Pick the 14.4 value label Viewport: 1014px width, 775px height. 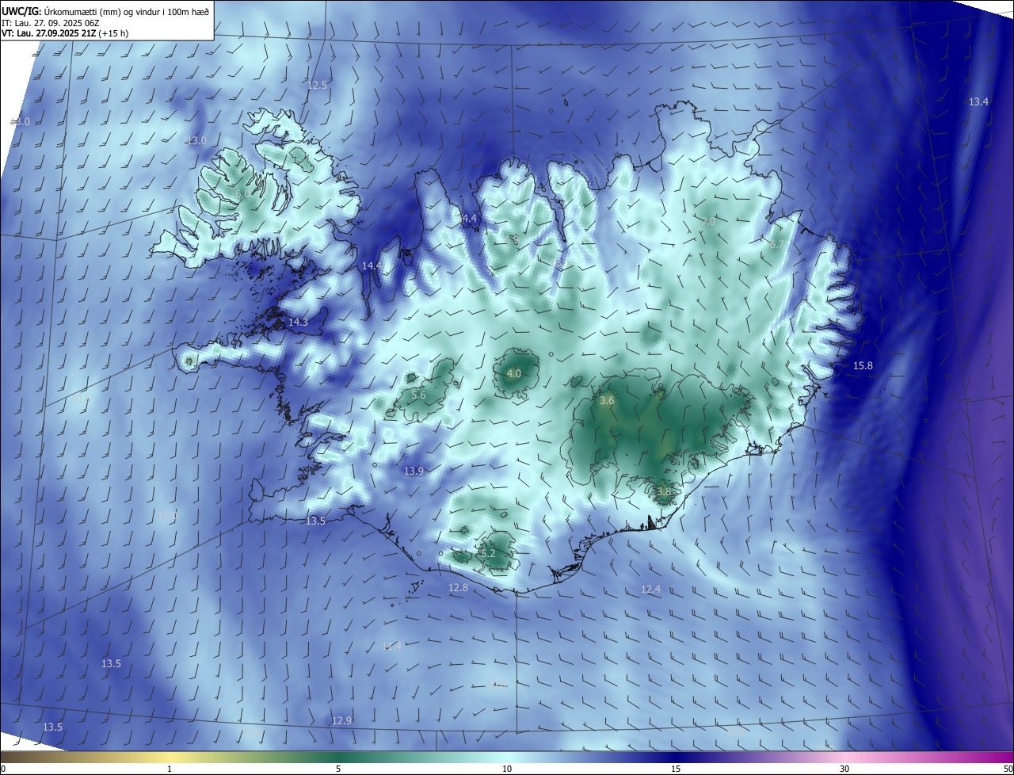click(372, 266)
